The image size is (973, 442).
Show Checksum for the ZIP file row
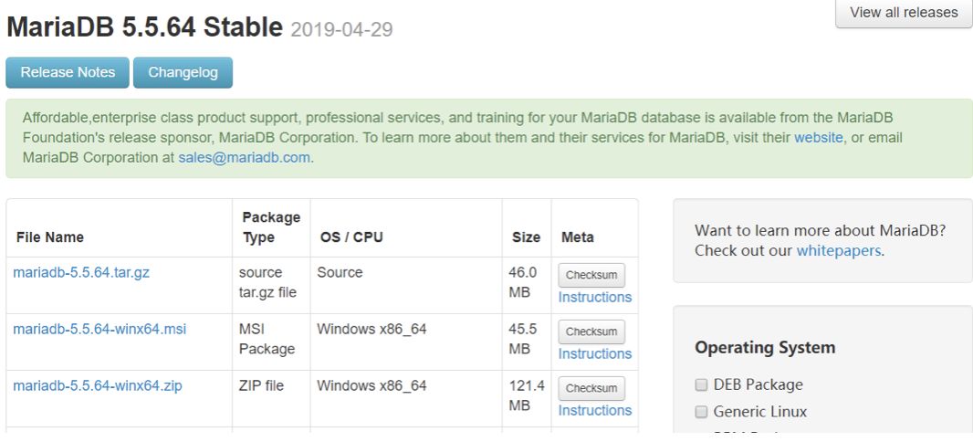pos(591,388)
